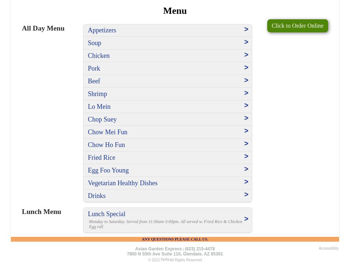The height and width of the screenshot is (270, 350).
Task: Click the arrow icon in Soup row
Action: point(246,42)
